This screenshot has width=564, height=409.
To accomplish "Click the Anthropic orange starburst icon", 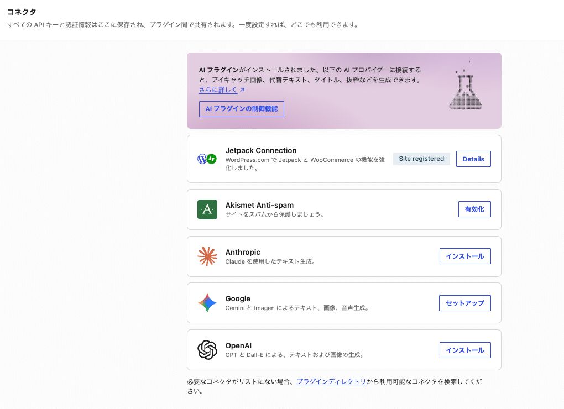I will coord(207,256).
